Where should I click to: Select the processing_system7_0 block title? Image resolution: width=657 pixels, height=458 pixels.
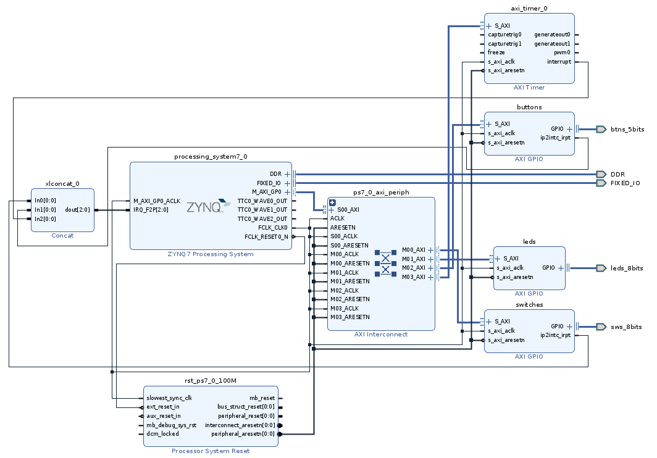pos(211,156)
